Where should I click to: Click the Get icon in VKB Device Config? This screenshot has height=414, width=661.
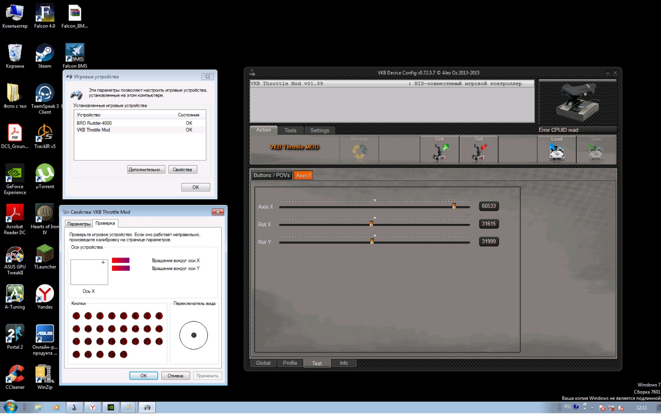pos(440,149)
